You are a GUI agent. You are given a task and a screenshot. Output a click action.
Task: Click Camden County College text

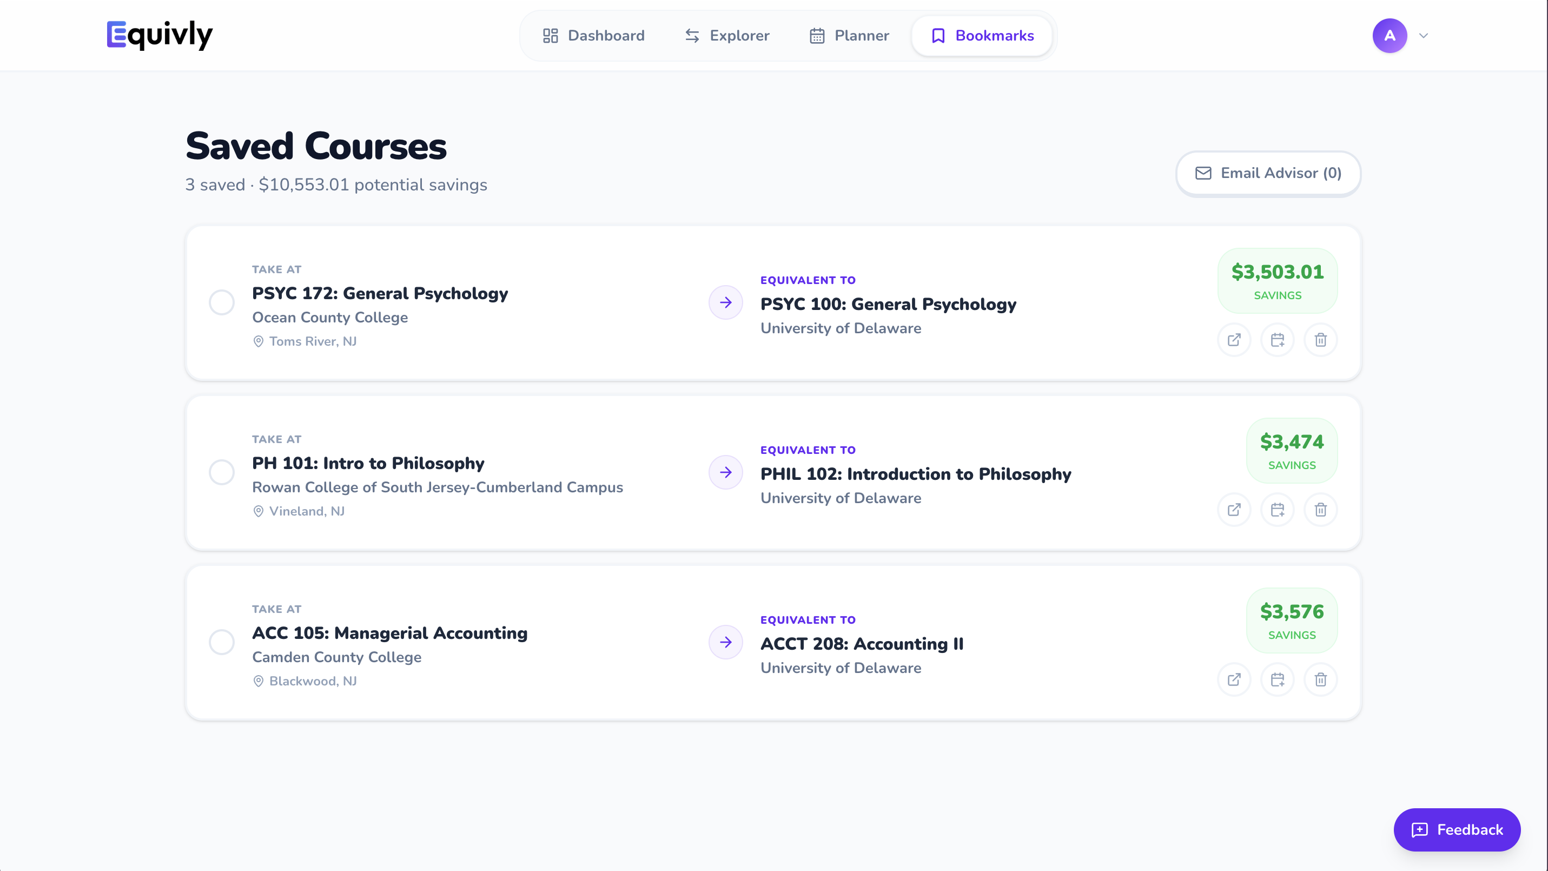pyautogui.click(x=336, y=657)
